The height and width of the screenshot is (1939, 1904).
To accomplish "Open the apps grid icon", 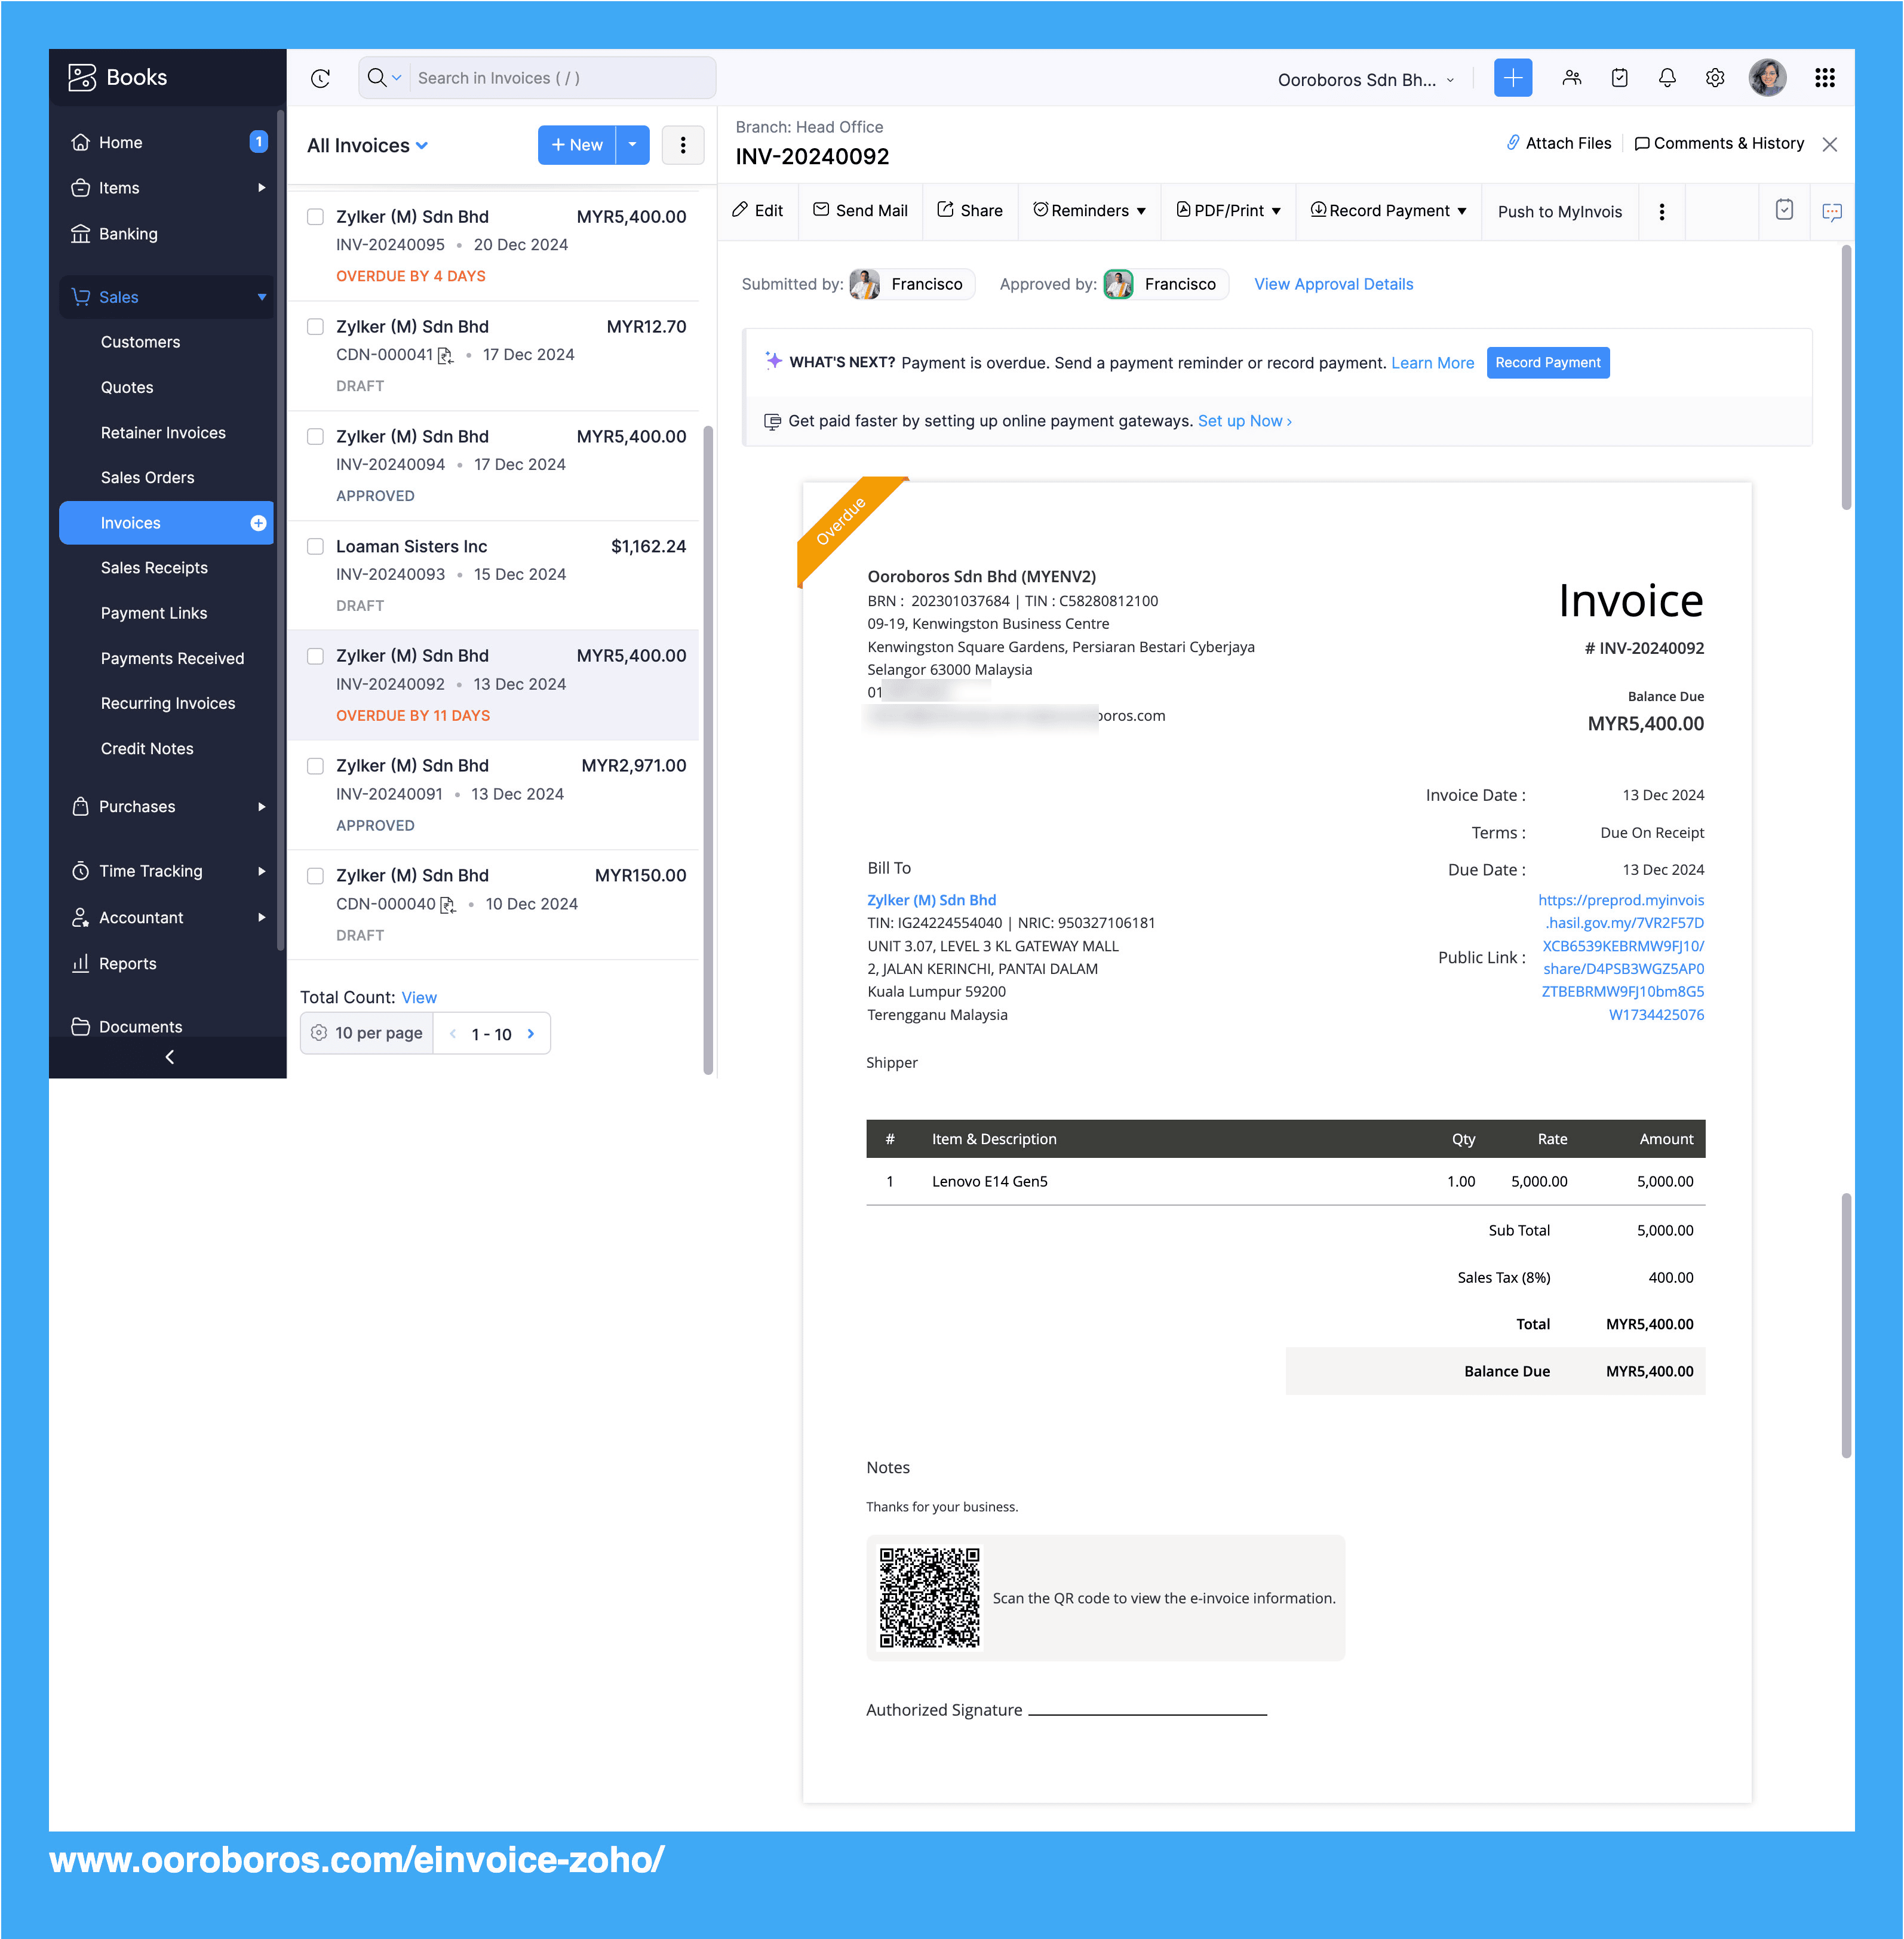I will coord(1824,78).
